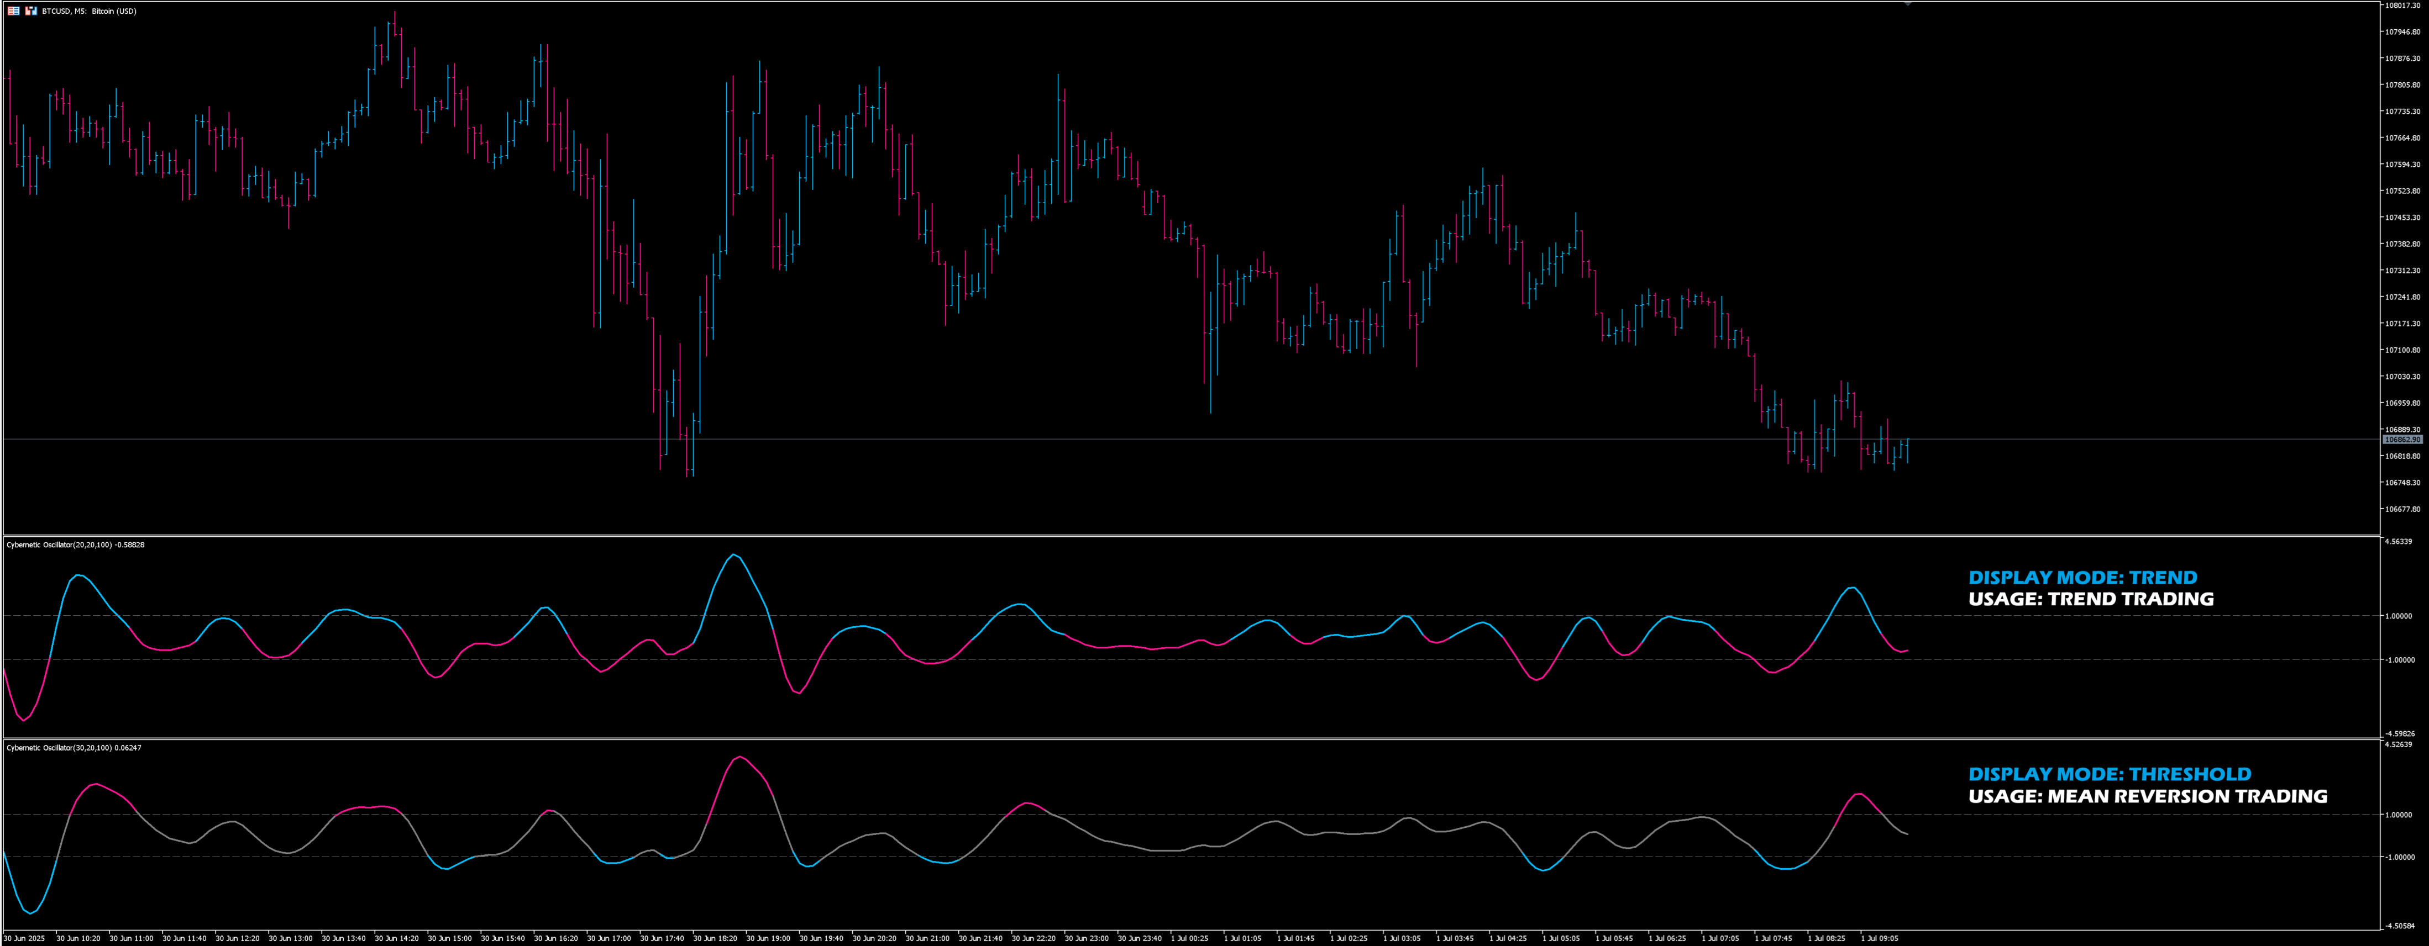Viewport: 2429px width, 946px height.
Task: Click the Depth of Market icon
Action: [13, 11]
